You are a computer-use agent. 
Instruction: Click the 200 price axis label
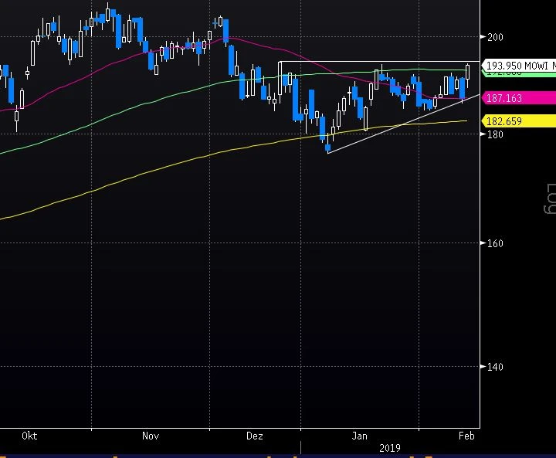pos(494,36)
